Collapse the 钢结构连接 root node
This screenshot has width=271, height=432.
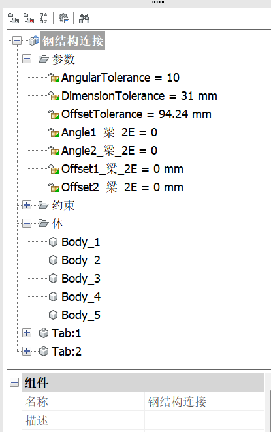[x=17, y=40]
